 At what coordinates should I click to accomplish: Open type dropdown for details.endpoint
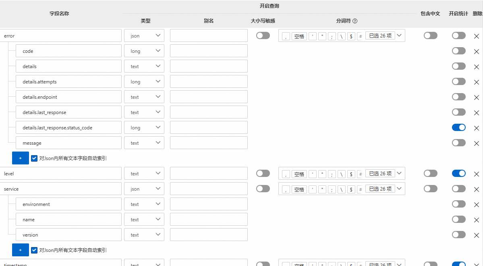point(144,97)
